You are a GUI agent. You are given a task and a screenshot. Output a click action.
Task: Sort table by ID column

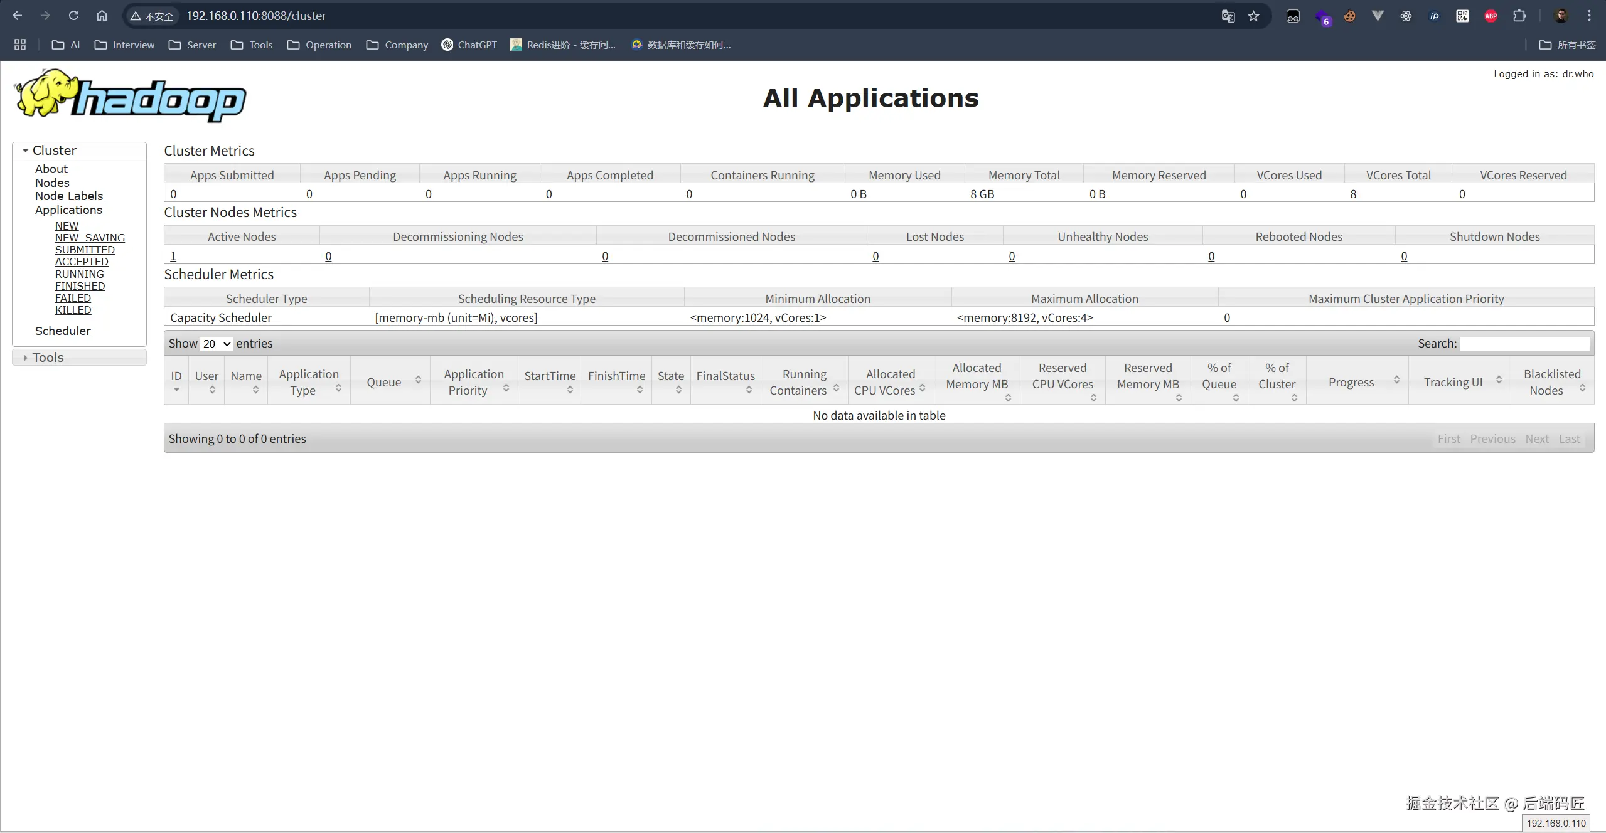pyautogui.click(x=176, y=380)
